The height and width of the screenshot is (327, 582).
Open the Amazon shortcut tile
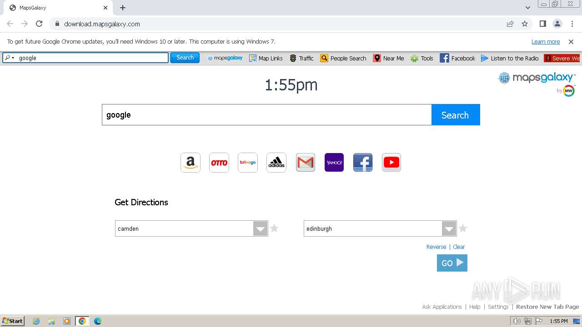tap(191, 163)
